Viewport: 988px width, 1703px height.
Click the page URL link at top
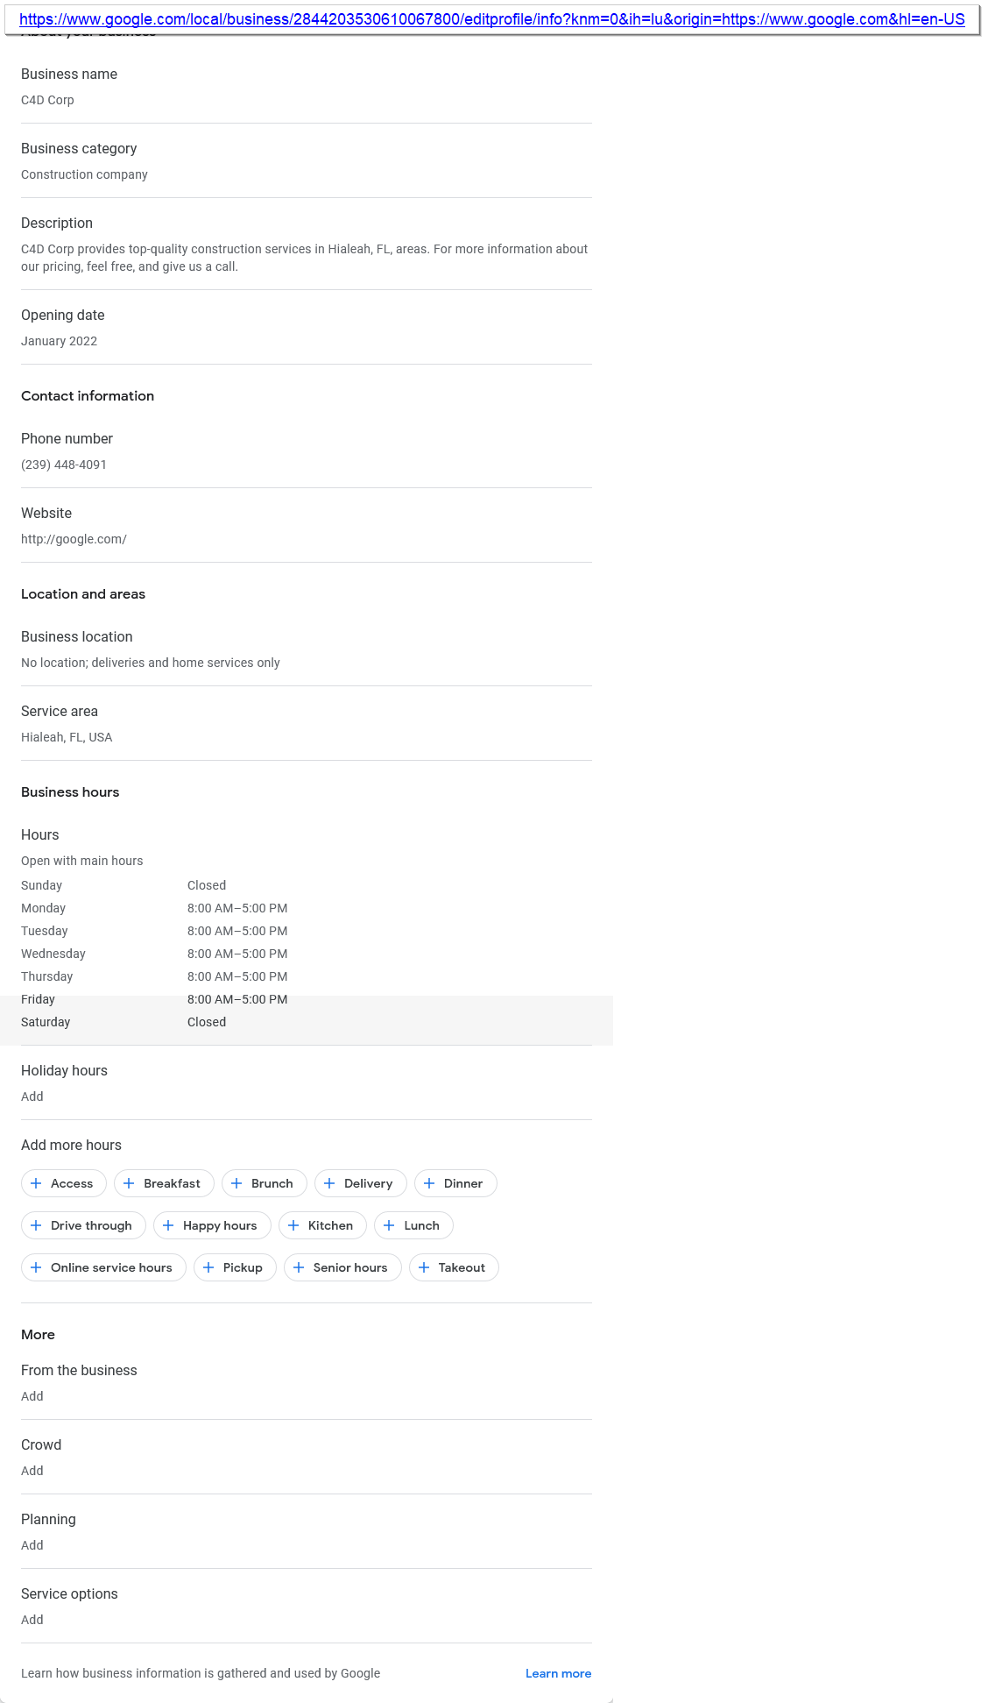tap(491, 19)
